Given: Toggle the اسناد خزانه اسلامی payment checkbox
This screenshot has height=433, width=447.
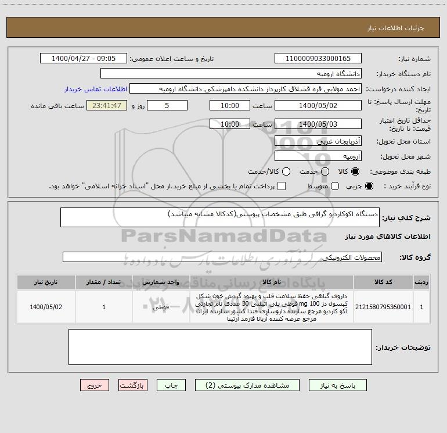Looking at the screenshot, I should click(282, 186).
